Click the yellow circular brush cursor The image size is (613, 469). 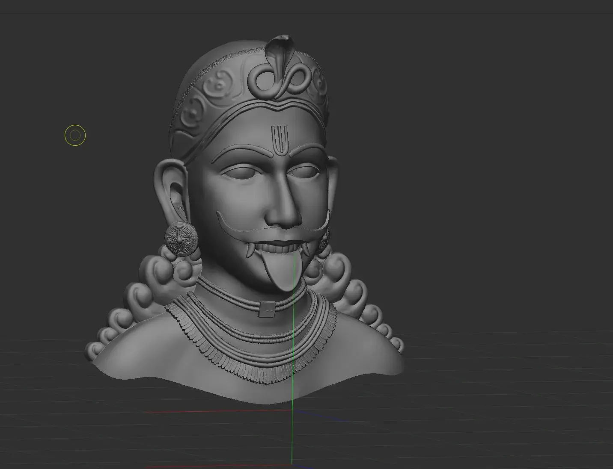(x=75, y=136)
